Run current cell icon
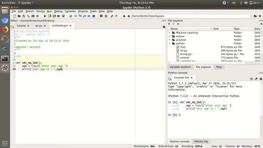This screenshot has height=148, width=263. tap(50, 16)
